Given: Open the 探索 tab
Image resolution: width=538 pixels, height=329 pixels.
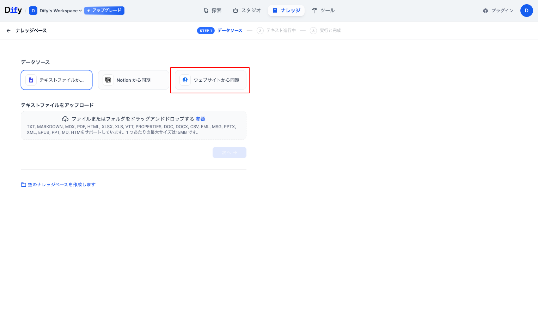Looking at the screenshot, I should pyautogui.click(x=213, y=11).
